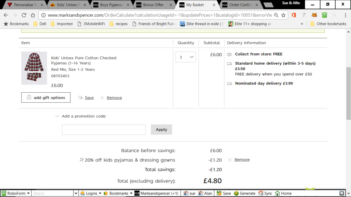Click the zoom magnifier in address bar
Image resolution: width=351 pixels, height=197 pixels.
[276, 15]
